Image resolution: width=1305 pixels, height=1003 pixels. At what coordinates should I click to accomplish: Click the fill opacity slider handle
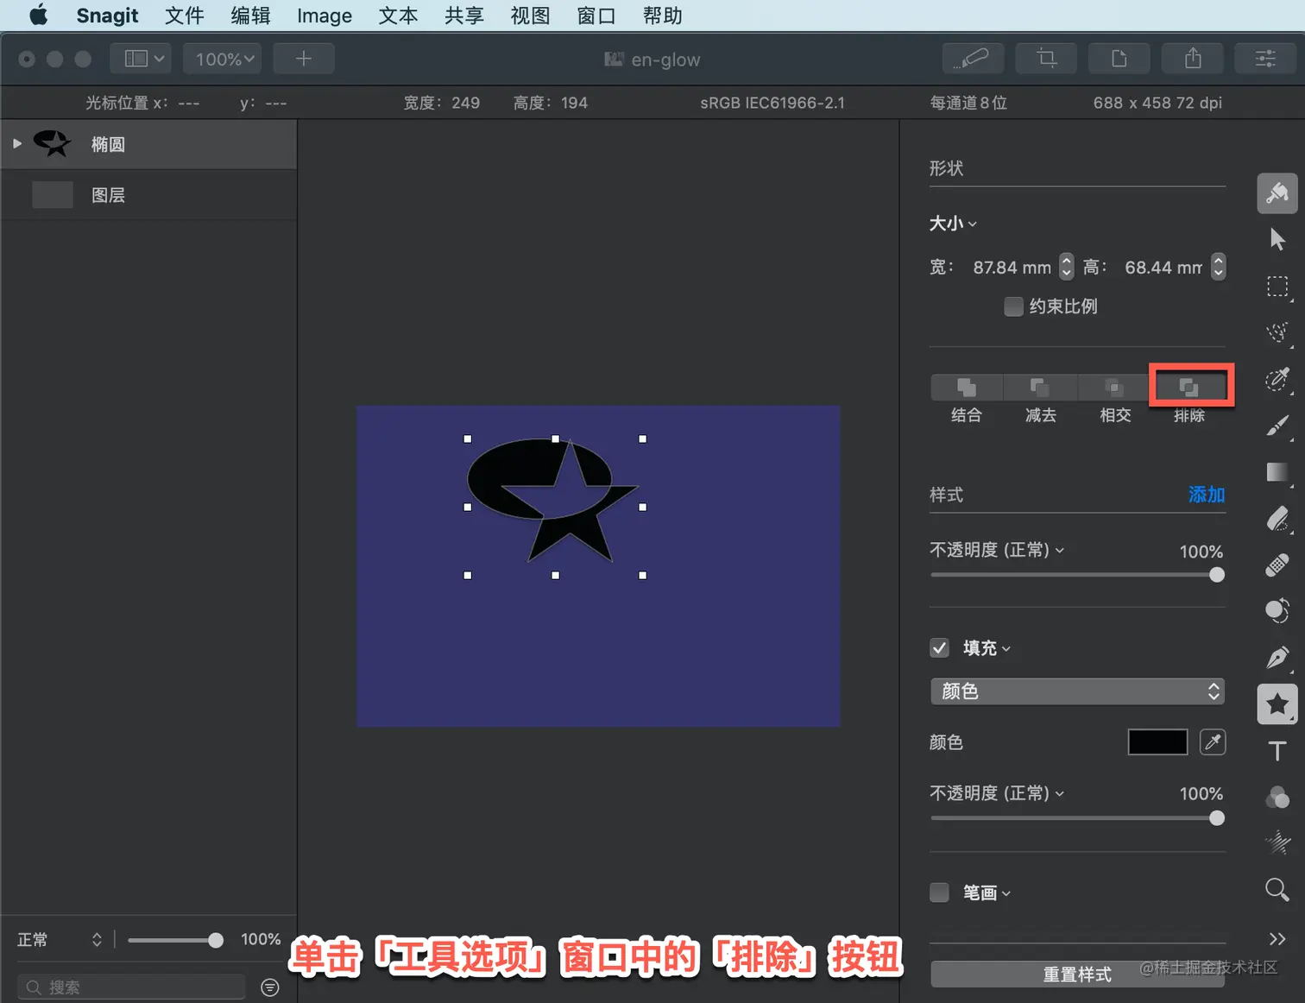1217,818
